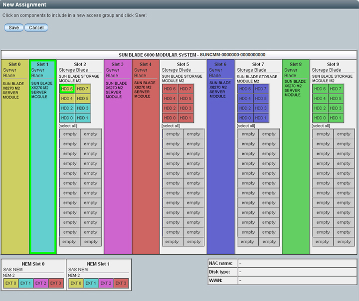The image size is (359, 301).
Task: Click HDD 0 in Slot 9 storage blade
Action: tap(320, 118)
